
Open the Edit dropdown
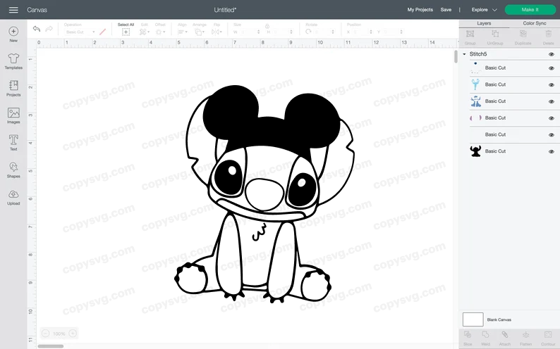[145, 32]
